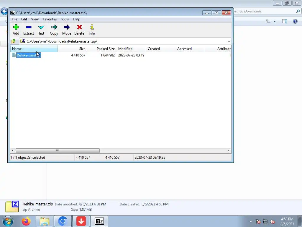Sort by Size column header

pos(72,49)
